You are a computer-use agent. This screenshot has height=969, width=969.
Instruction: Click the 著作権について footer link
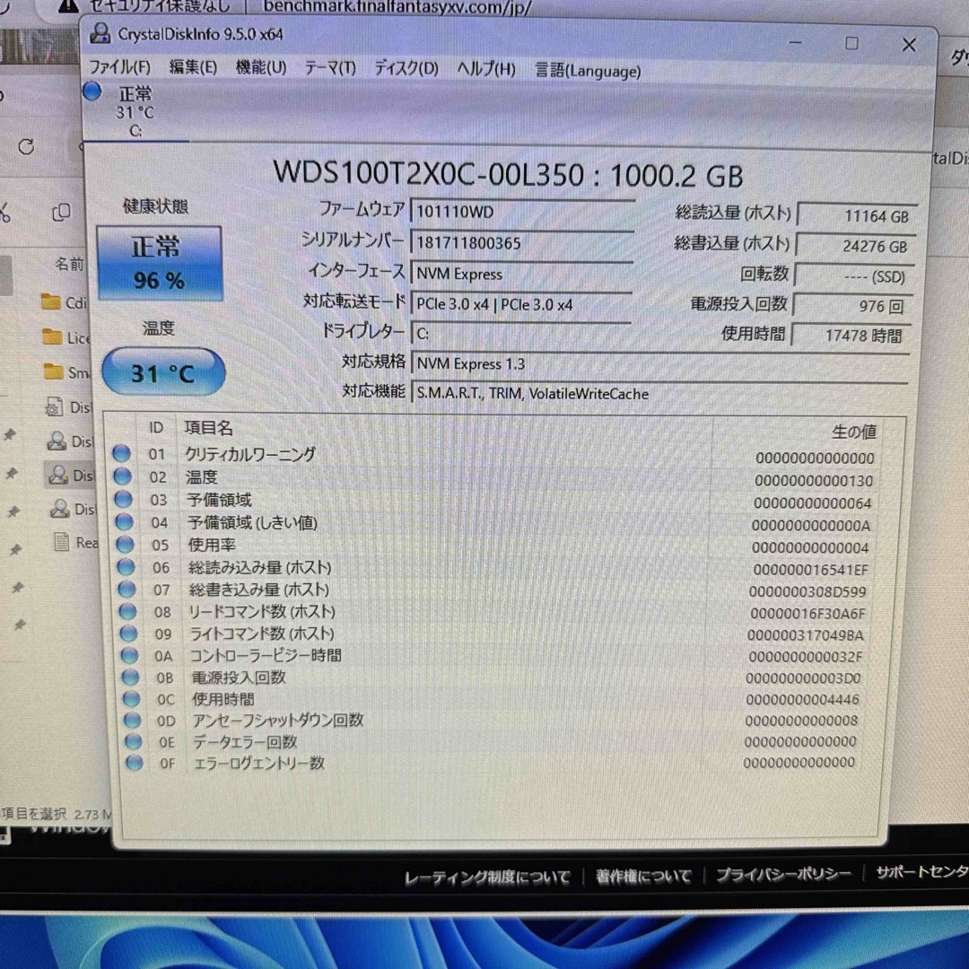point(643,876)
